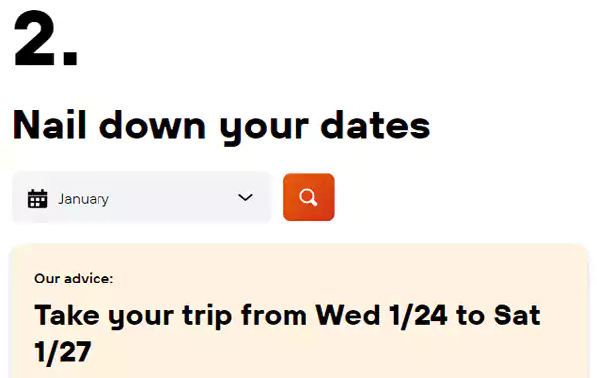The width and height of the screenshot is (597, 378).
Task: Expand the month dropdown chevron
Action: 245,197
